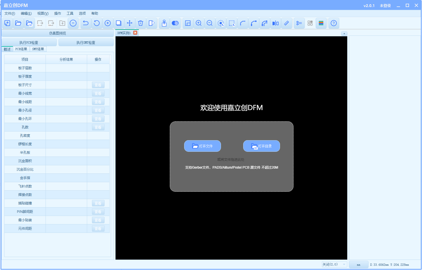Click the single curved trace icon
Screen dimensions: 422x270
243,23
